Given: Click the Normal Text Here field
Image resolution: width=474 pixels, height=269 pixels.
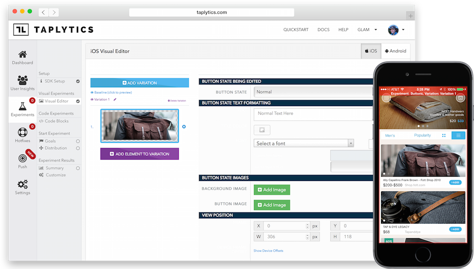Looking at the screenshot, I should tap(313, 114).
